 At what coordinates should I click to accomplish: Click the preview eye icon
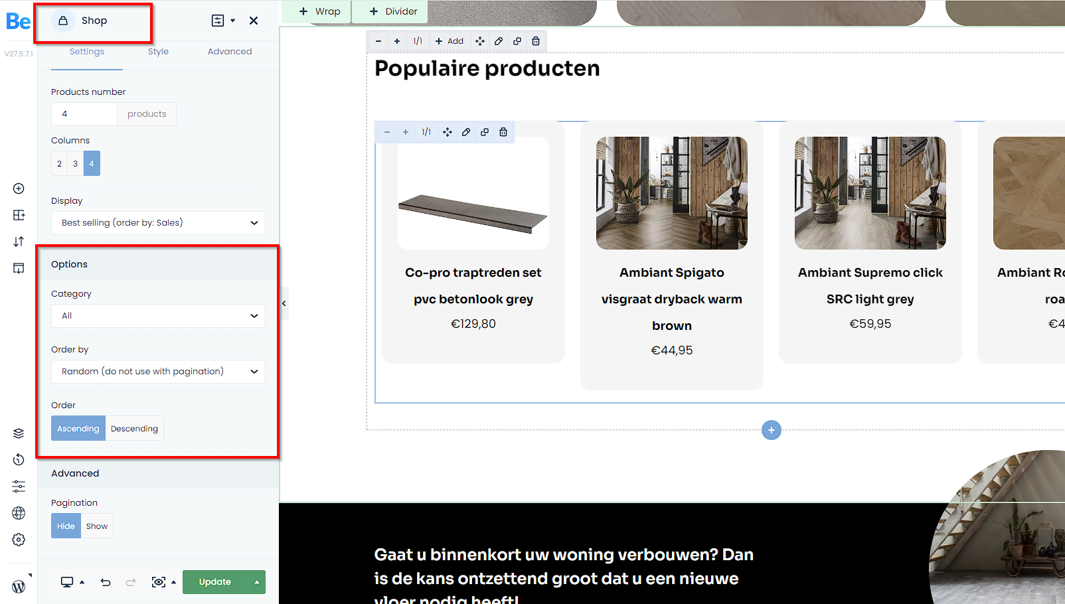point(158,582)
